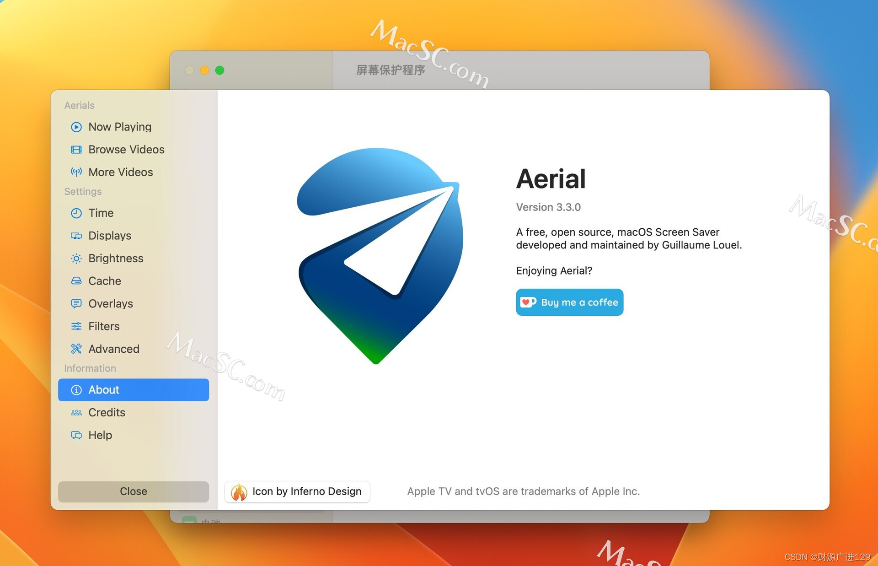This screenshot has width=878, height=566.
Task: Expand the Brightness settings panel
Action: click(116, 258)
